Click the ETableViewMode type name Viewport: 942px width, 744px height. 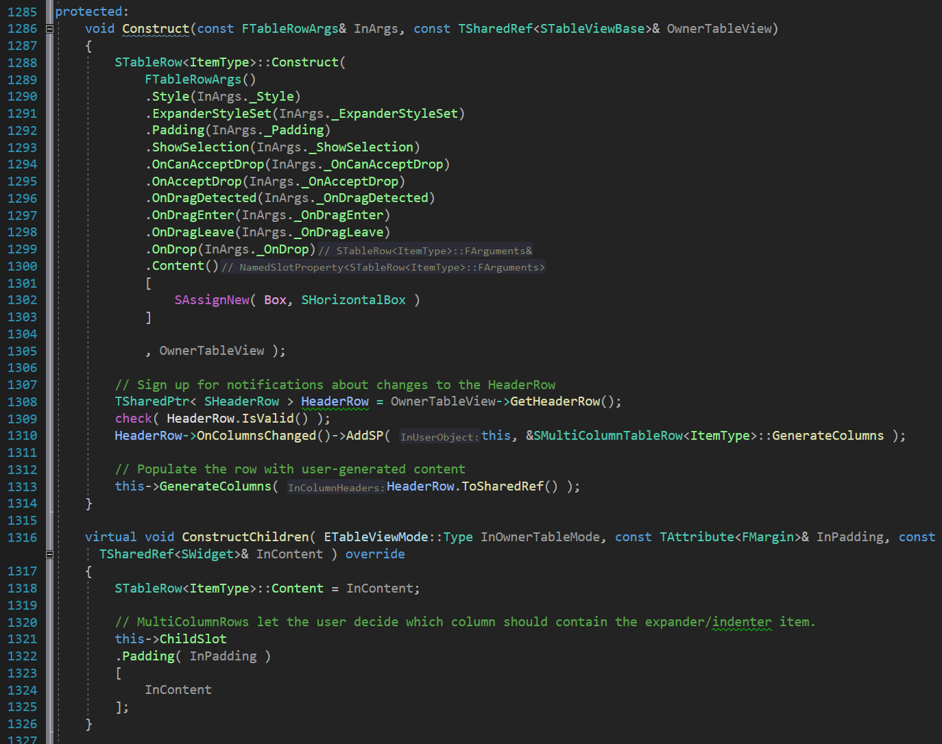tap(376, 537)
